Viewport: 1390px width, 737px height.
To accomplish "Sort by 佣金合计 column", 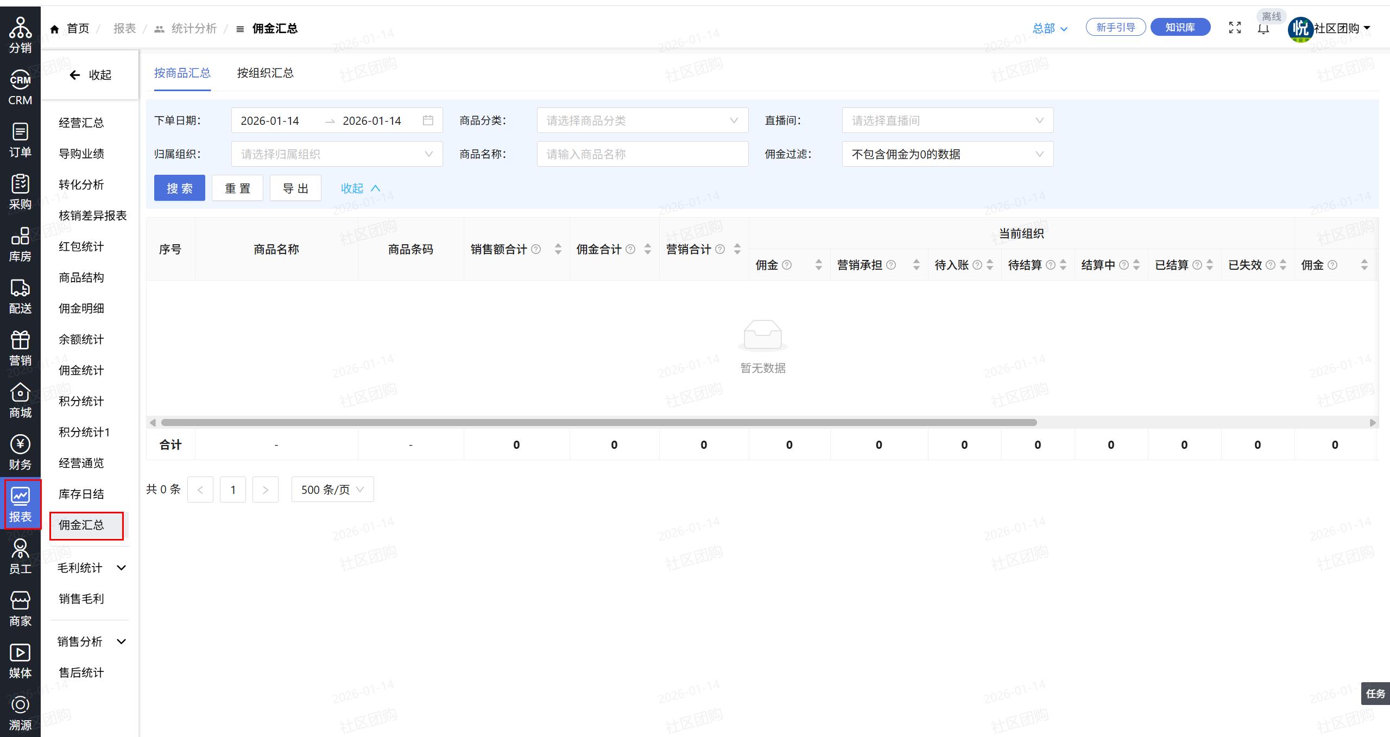I will pyautogui.click(x=647, y=249).
